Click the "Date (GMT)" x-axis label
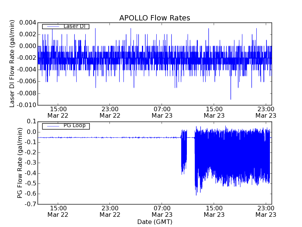Image resolution: width=302 pixels, height=227 pixels. 155,222
